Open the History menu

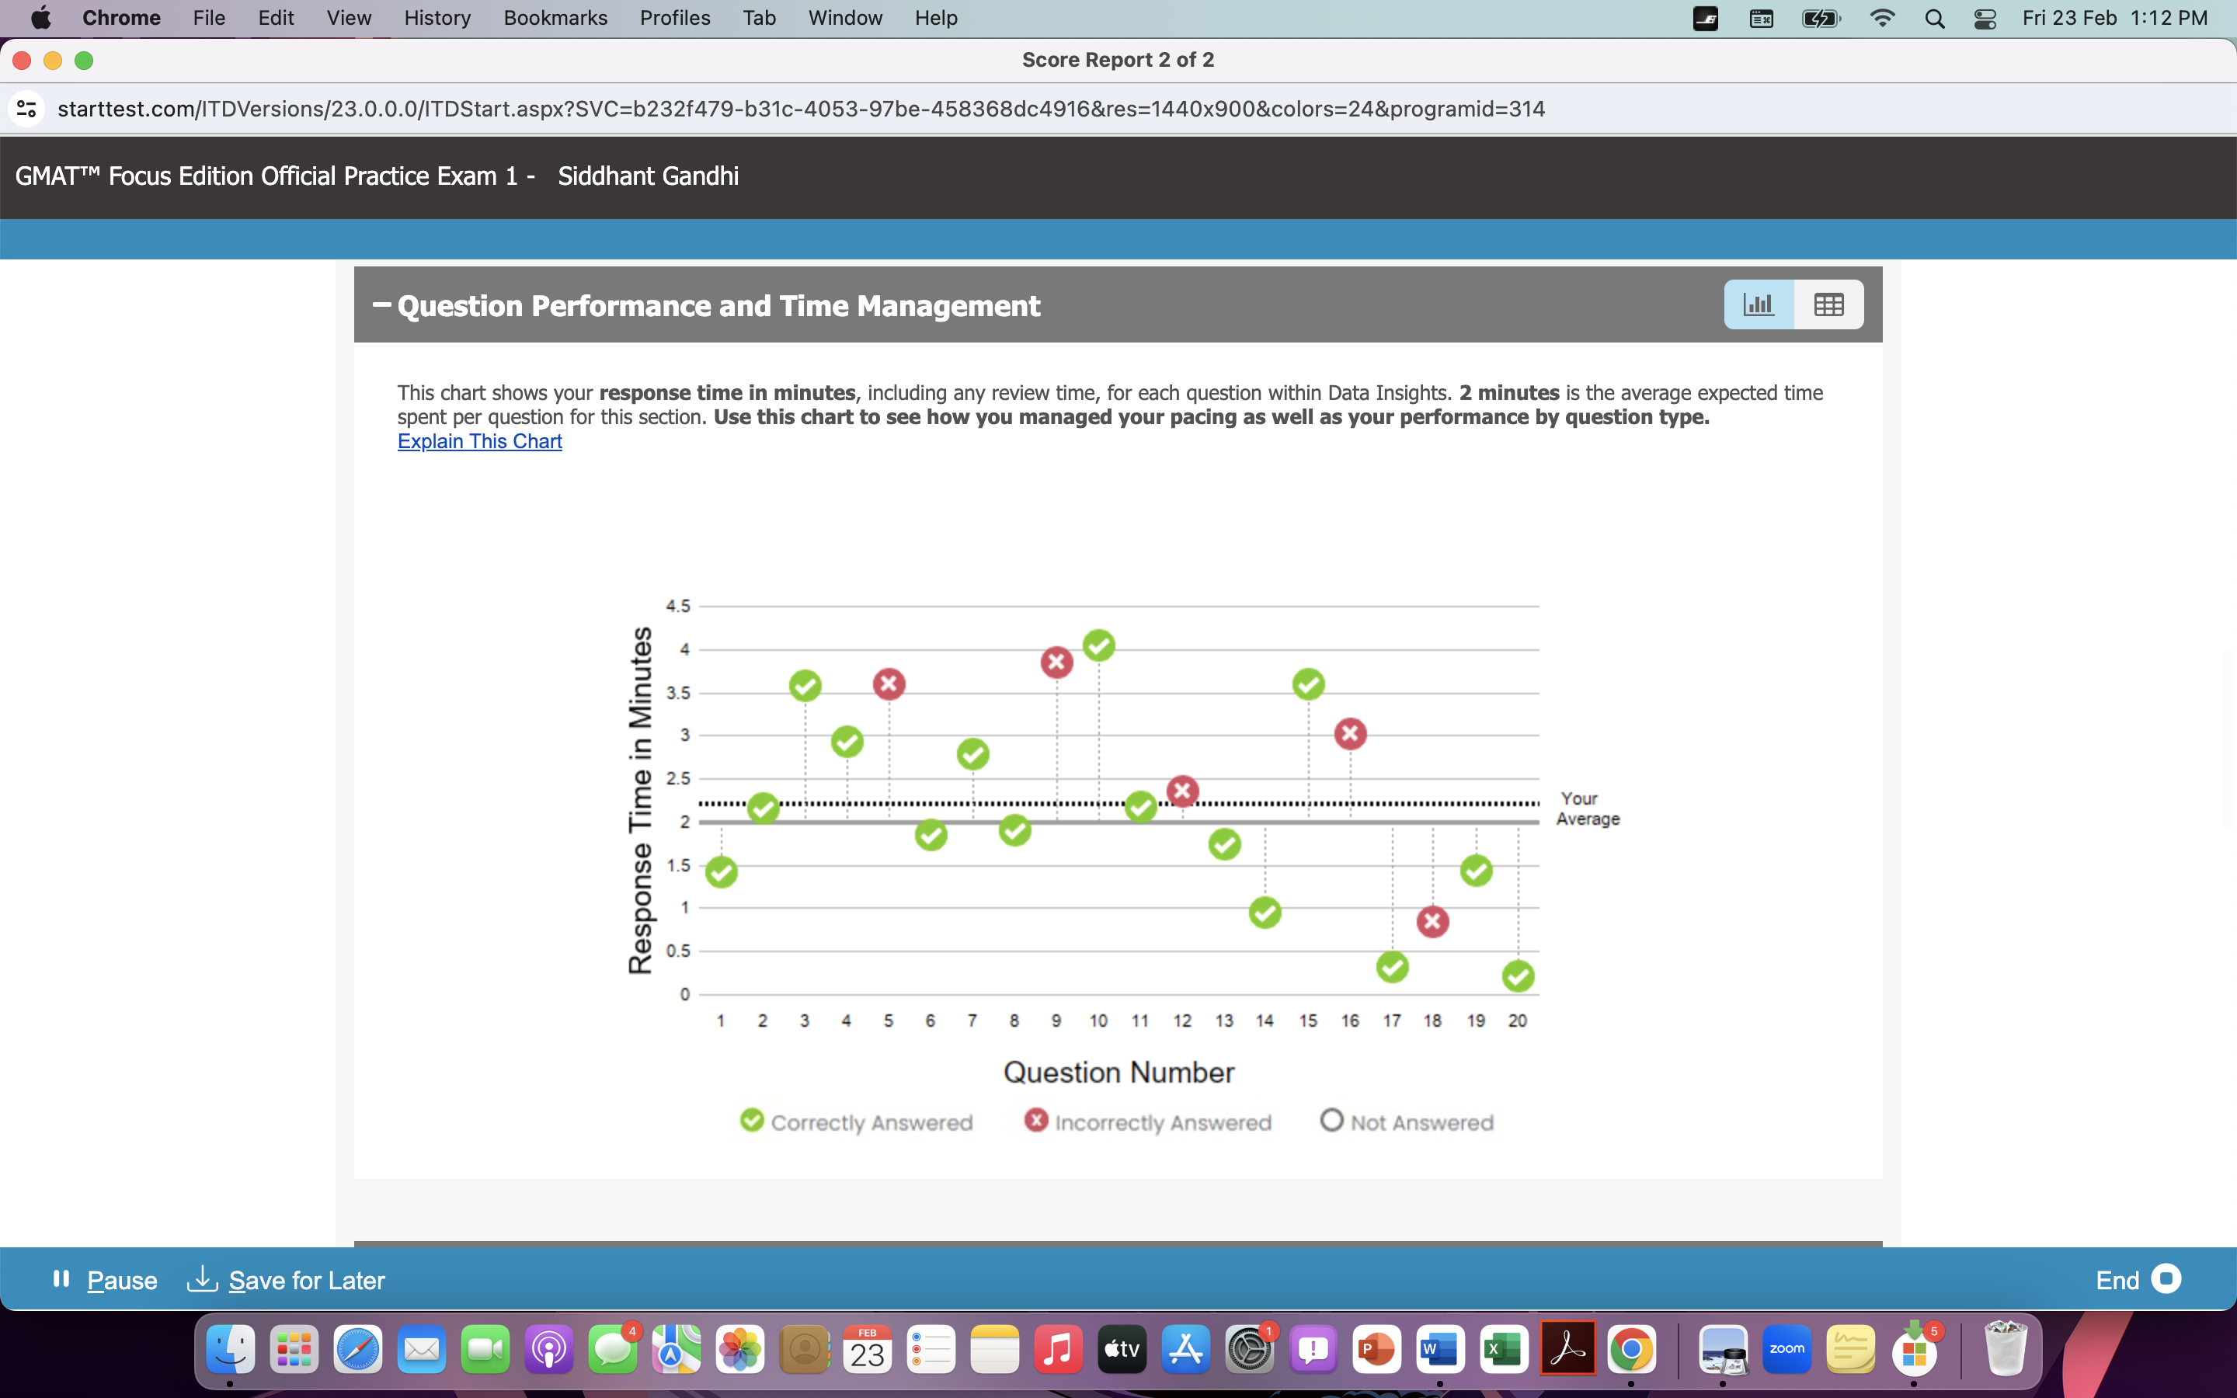pos(437,18)
